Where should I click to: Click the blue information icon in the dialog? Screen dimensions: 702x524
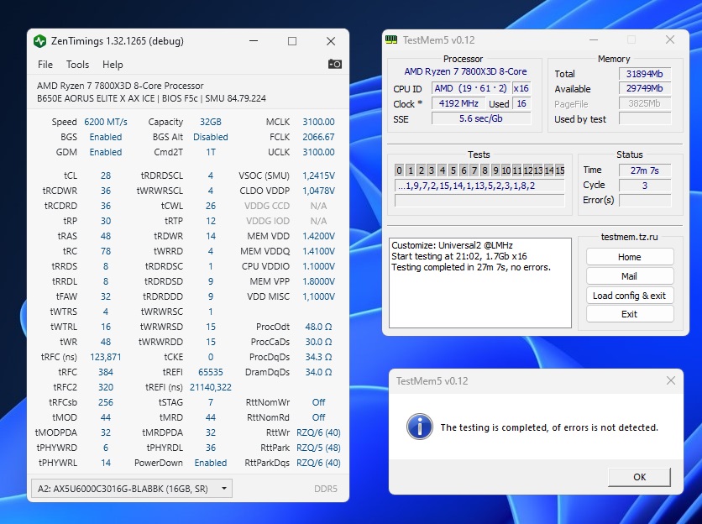419,427
